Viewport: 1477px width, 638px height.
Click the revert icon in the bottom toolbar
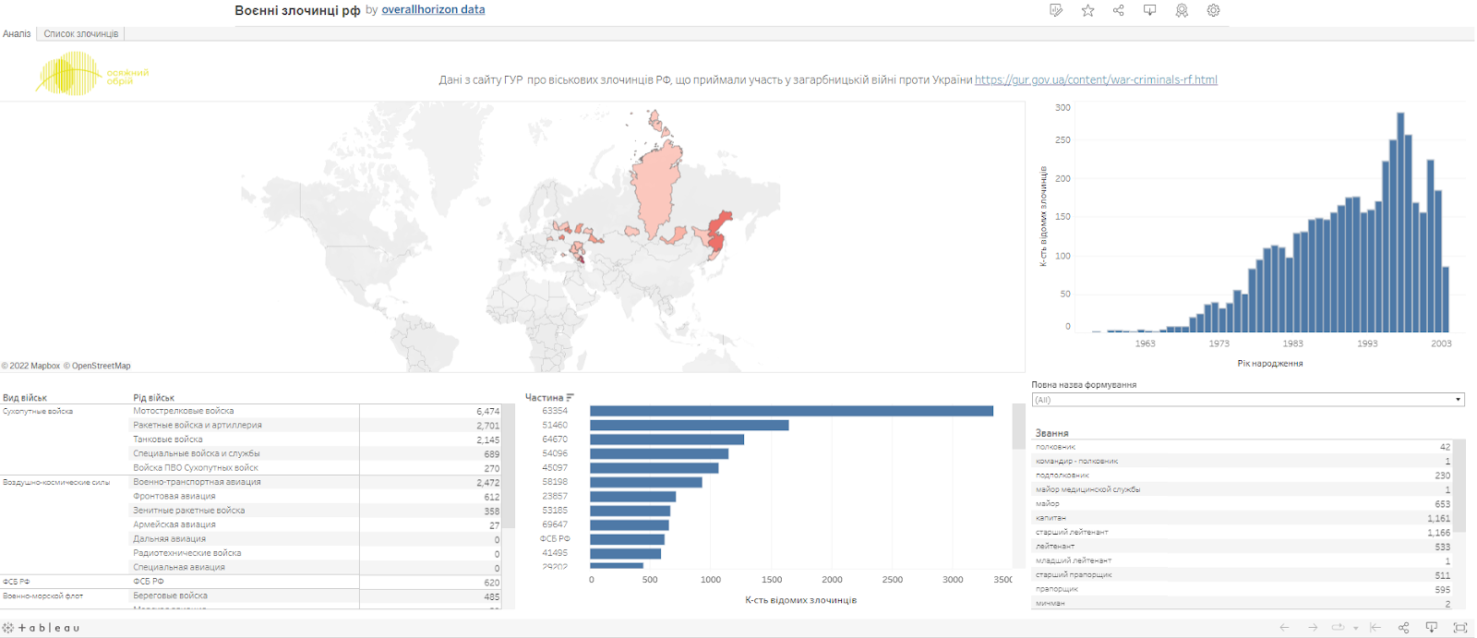(1375, 628)
